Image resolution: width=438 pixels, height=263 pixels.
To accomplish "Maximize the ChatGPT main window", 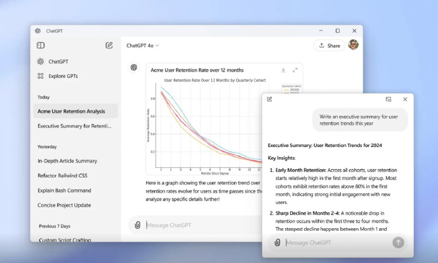I will (338, 30).
